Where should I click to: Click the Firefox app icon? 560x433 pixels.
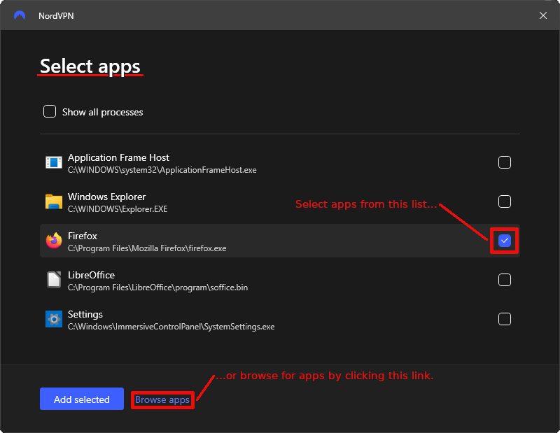[54, 241]
